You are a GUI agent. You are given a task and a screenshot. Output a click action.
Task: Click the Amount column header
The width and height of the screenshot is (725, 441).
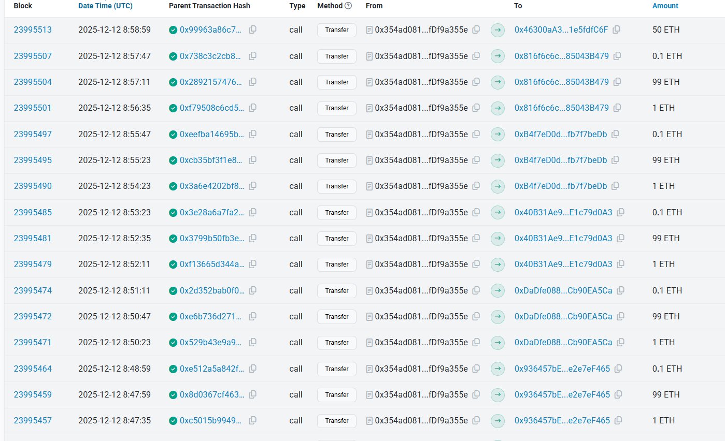[x=665, y=6]
